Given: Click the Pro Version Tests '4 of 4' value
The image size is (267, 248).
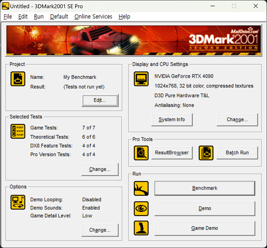Looking at the screenshot, I should tap(88, 154).
